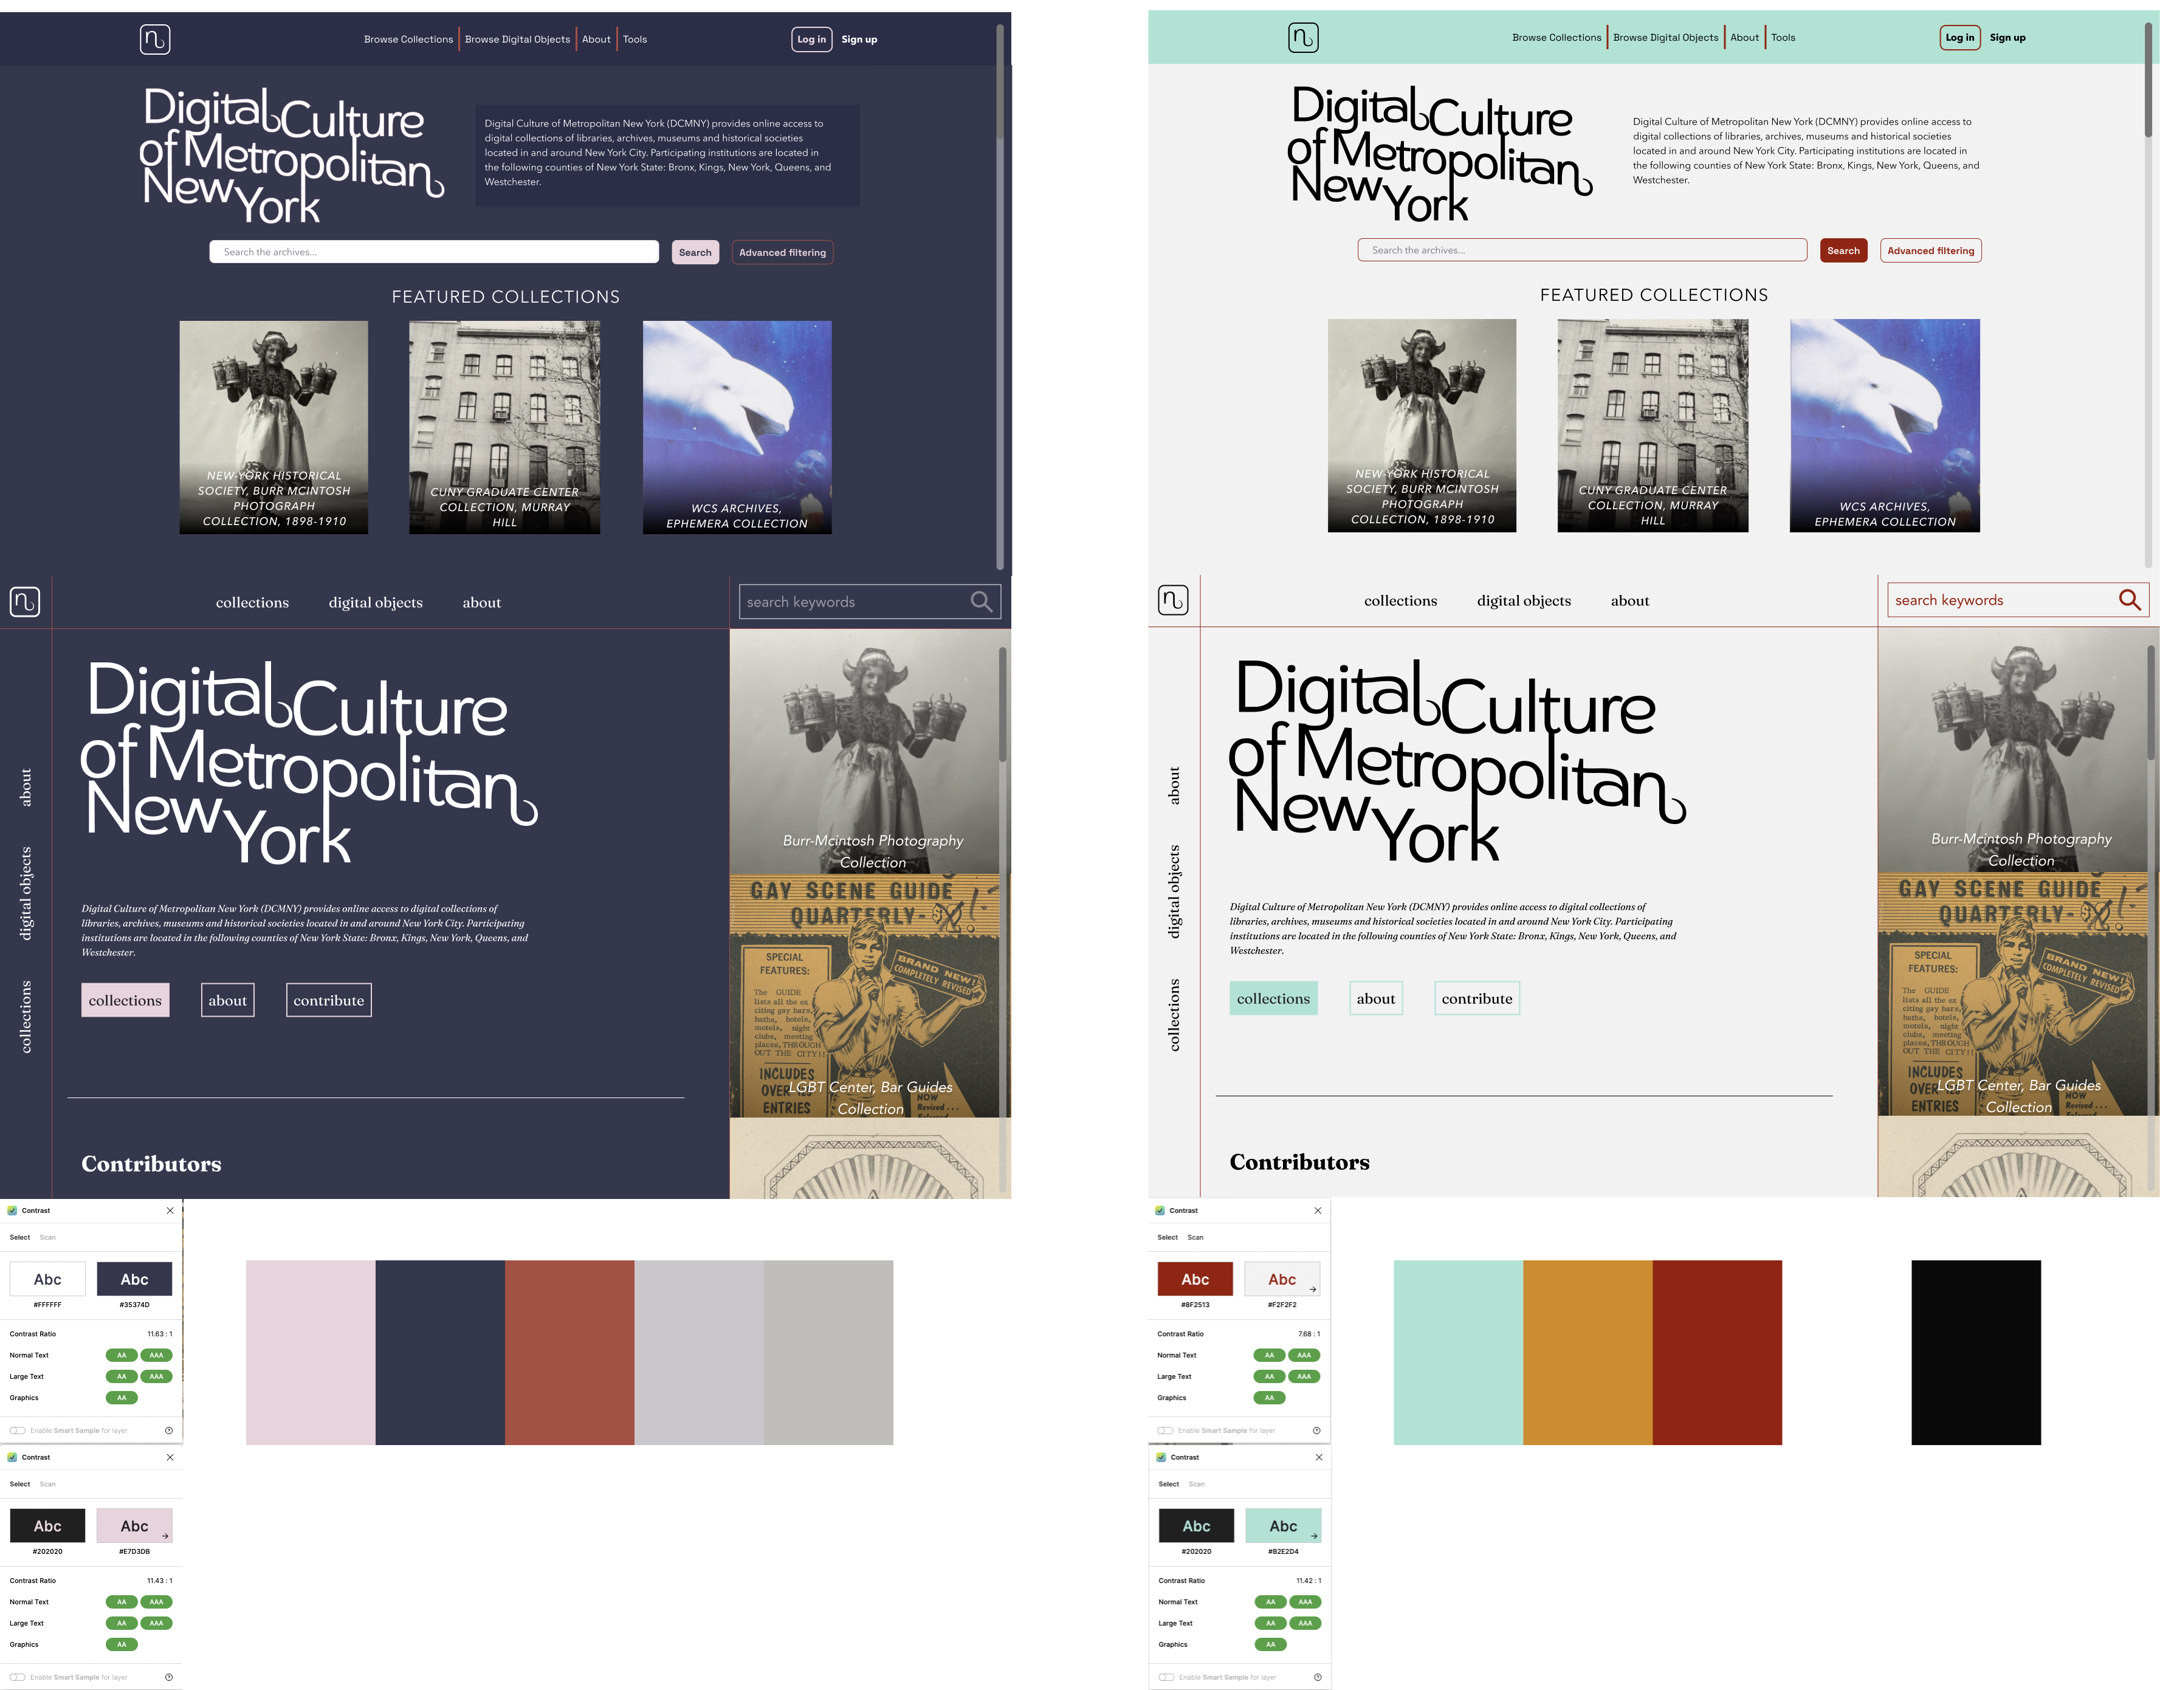Open Tools menu in the mint header

[x=1783, y=38]
